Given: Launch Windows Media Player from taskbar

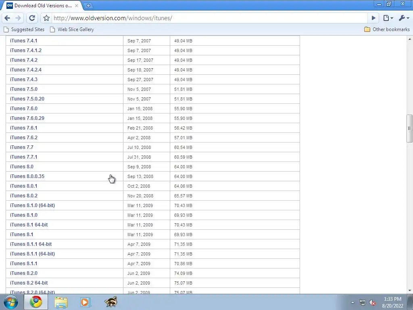Looking at the screenshot, I should click(86, 302).
